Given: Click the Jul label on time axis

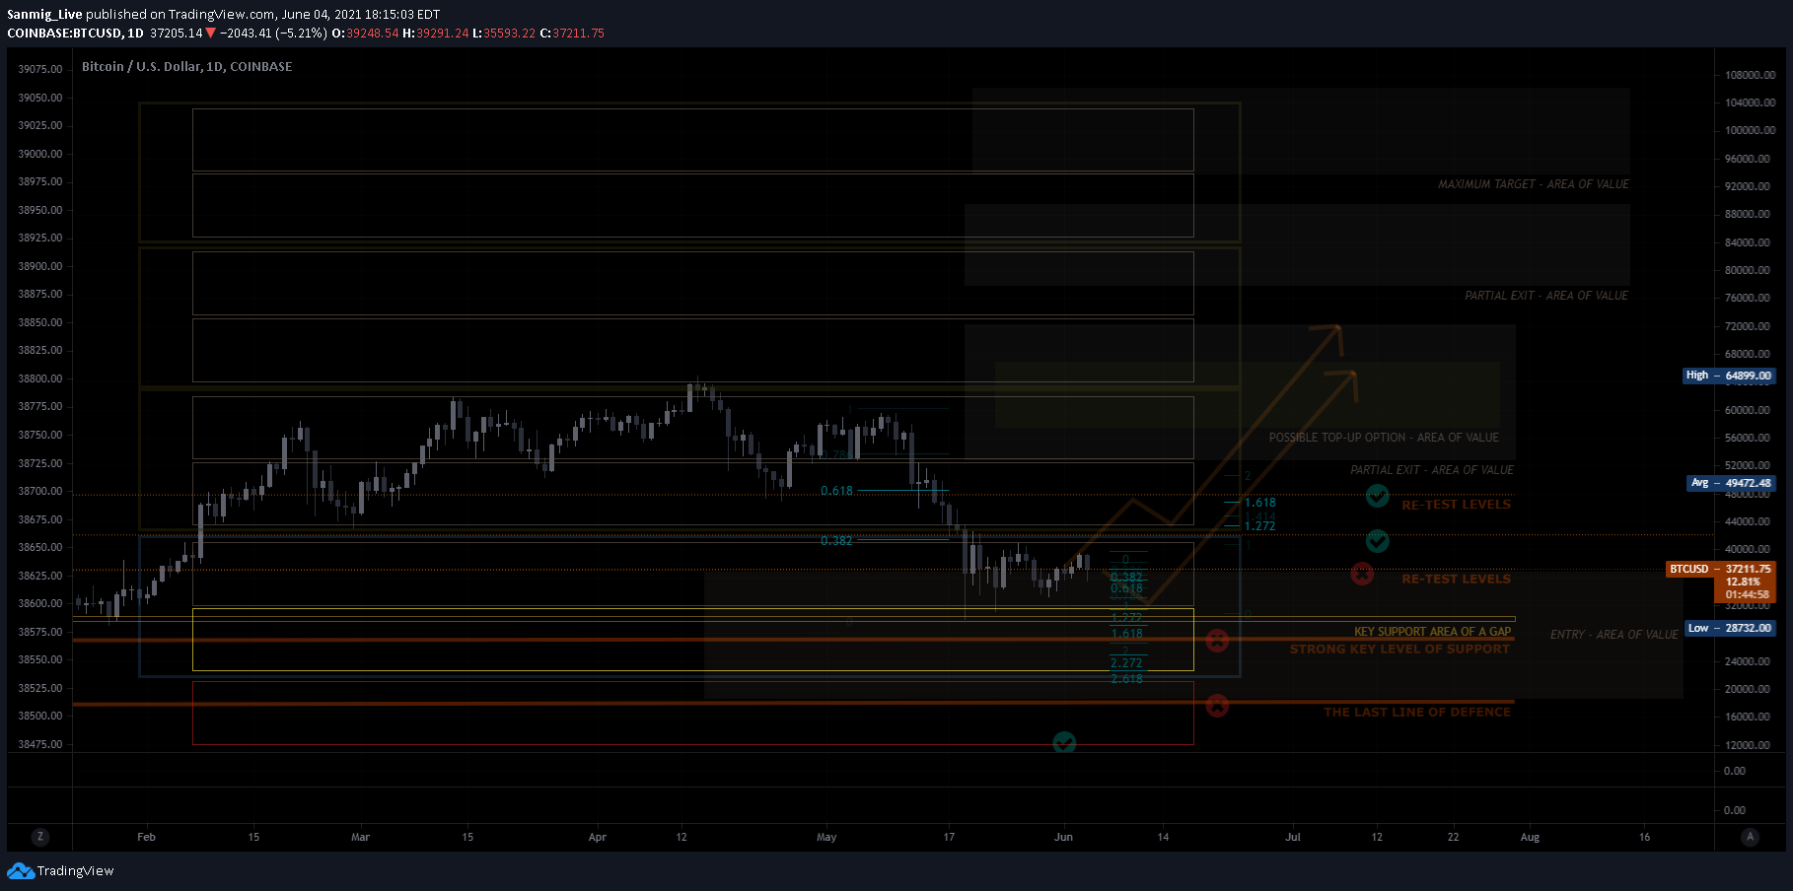Looking at the screenshot, I should point(1293,837).
